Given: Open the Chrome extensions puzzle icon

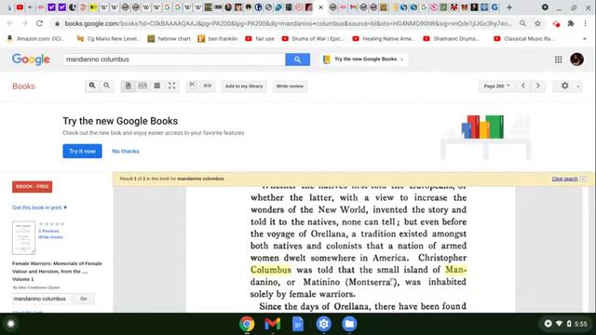Looking at the screenshot, I should coord(571,23).
